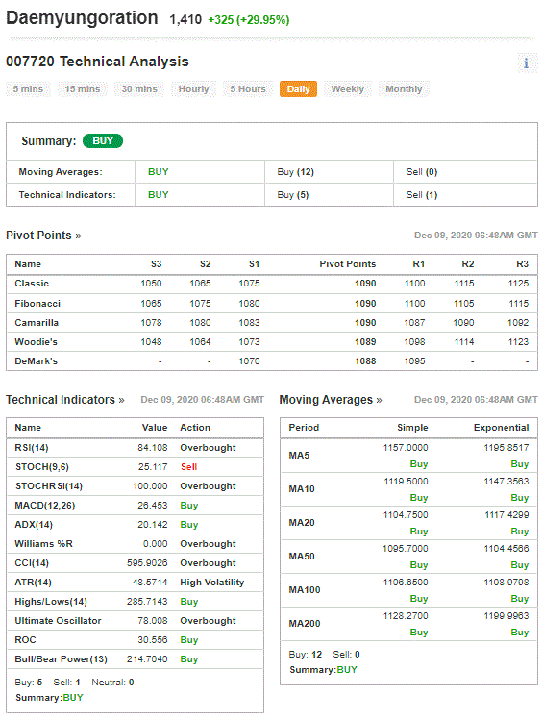
Task: Click the RSI(14) indicator name
Action: point(32,448)
